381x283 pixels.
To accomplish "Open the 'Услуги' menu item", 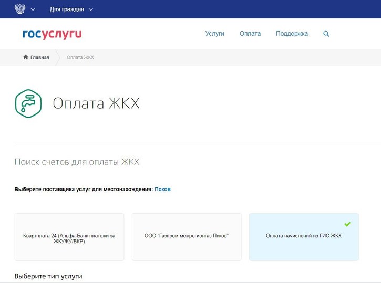I will [x=214, y=34].
